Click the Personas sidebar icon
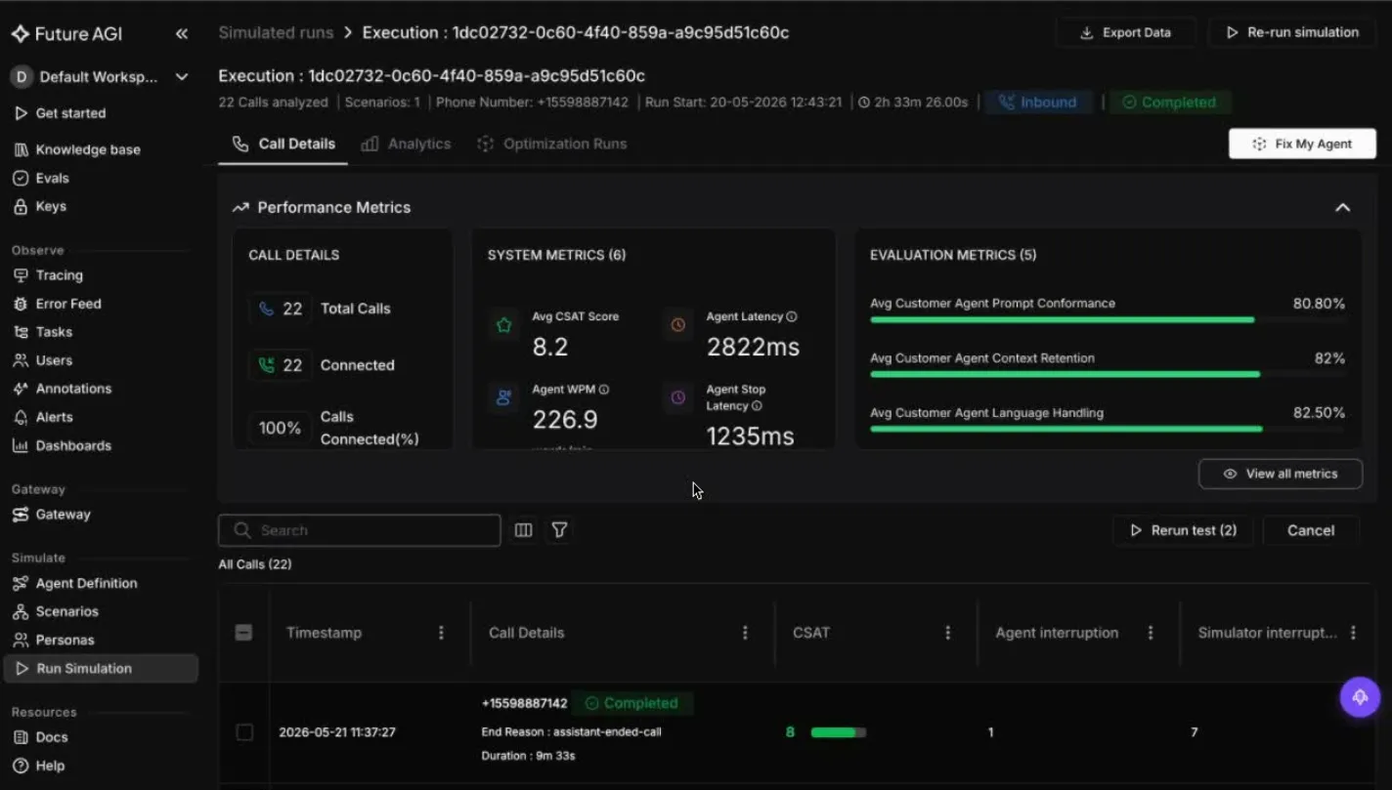 point(21,640)
